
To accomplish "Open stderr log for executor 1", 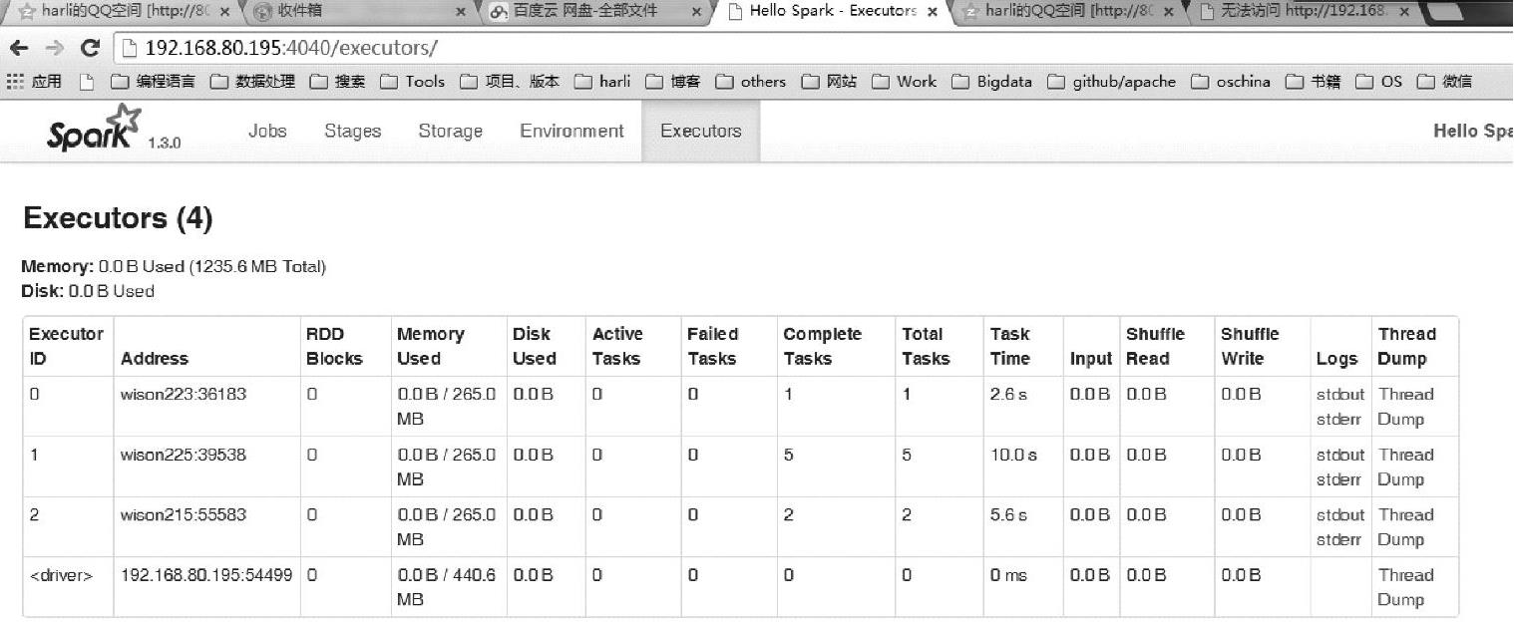I will click(x=1338, y=479).
